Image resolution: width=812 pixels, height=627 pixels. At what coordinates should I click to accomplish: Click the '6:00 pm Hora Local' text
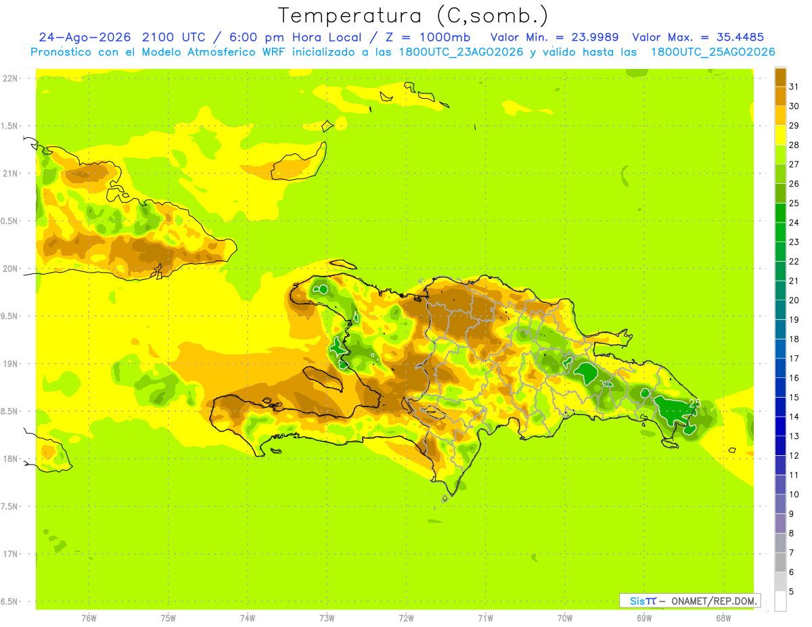(x=298, y=37)
